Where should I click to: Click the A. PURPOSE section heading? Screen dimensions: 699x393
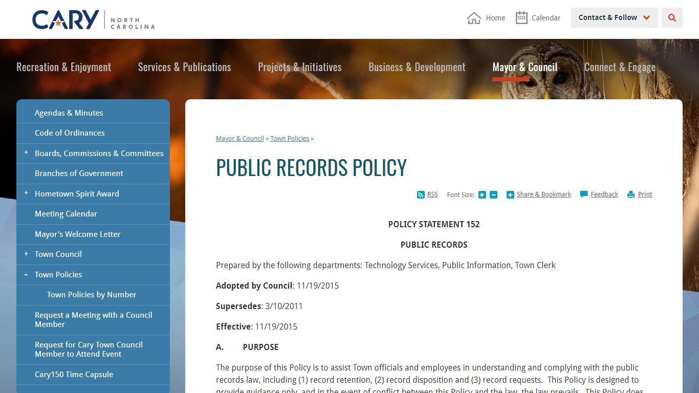(x=247, y=347)
